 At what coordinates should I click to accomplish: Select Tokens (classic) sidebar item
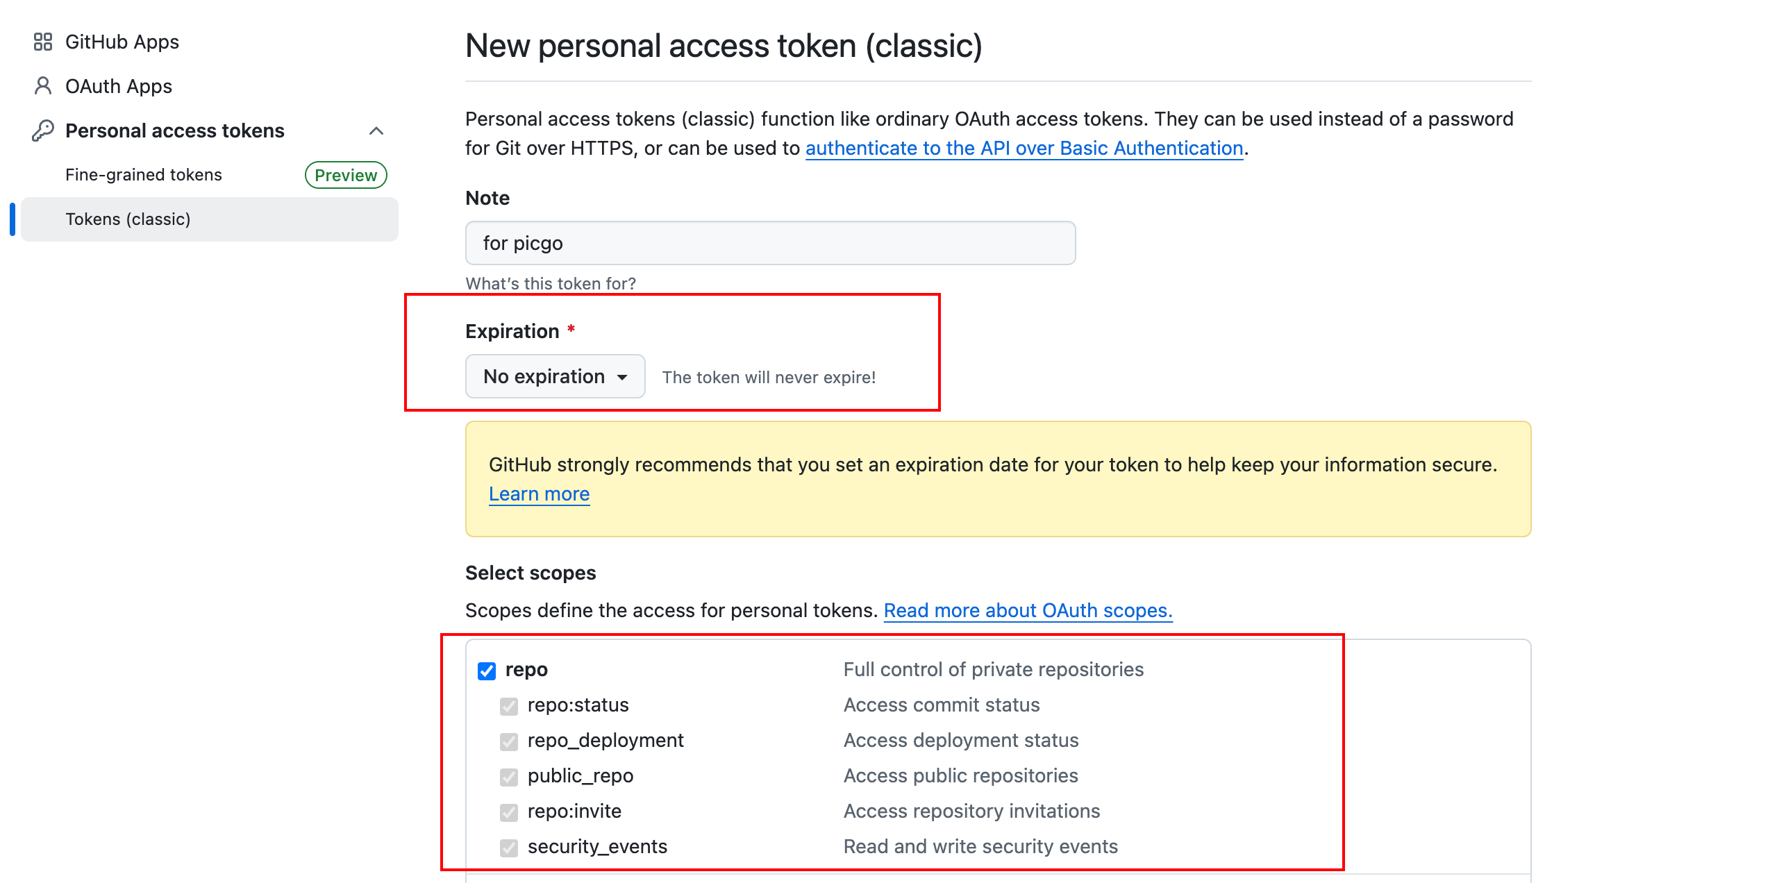click(210, 219)
